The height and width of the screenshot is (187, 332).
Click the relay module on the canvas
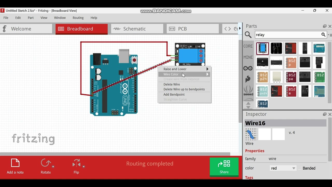point(190,54)
